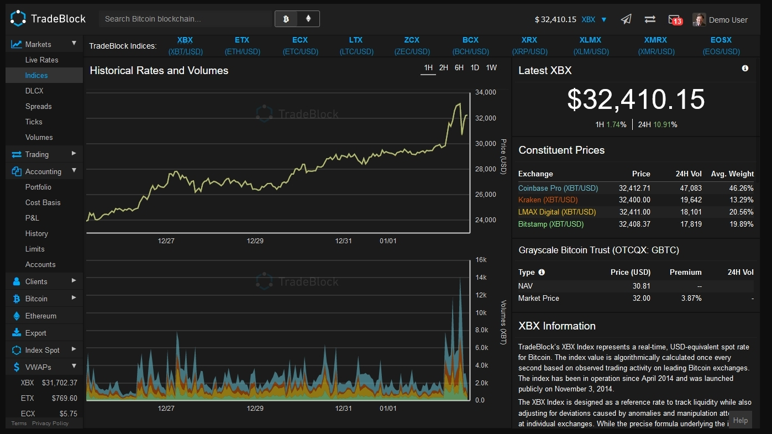The height and width of the screenshot is (434, 772).
Task: Open DLCX in sidebar
Action: point(34,91)
